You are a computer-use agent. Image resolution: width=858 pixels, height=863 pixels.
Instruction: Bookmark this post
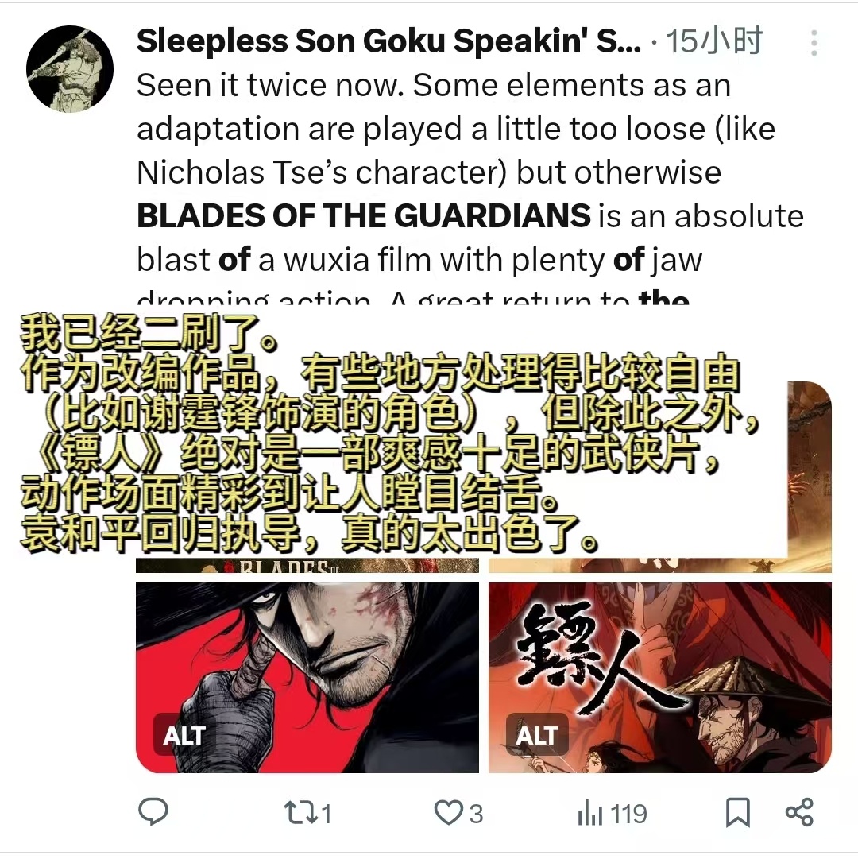(x=737, y=812)
